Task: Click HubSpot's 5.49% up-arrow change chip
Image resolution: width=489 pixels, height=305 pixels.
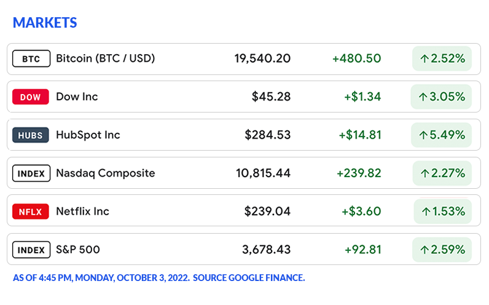Action: 442,135
